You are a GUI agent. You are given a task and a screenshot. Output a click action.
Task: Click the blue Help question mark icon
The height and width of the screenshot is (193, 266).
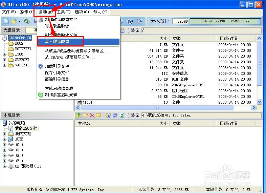(x=130, y=21)
